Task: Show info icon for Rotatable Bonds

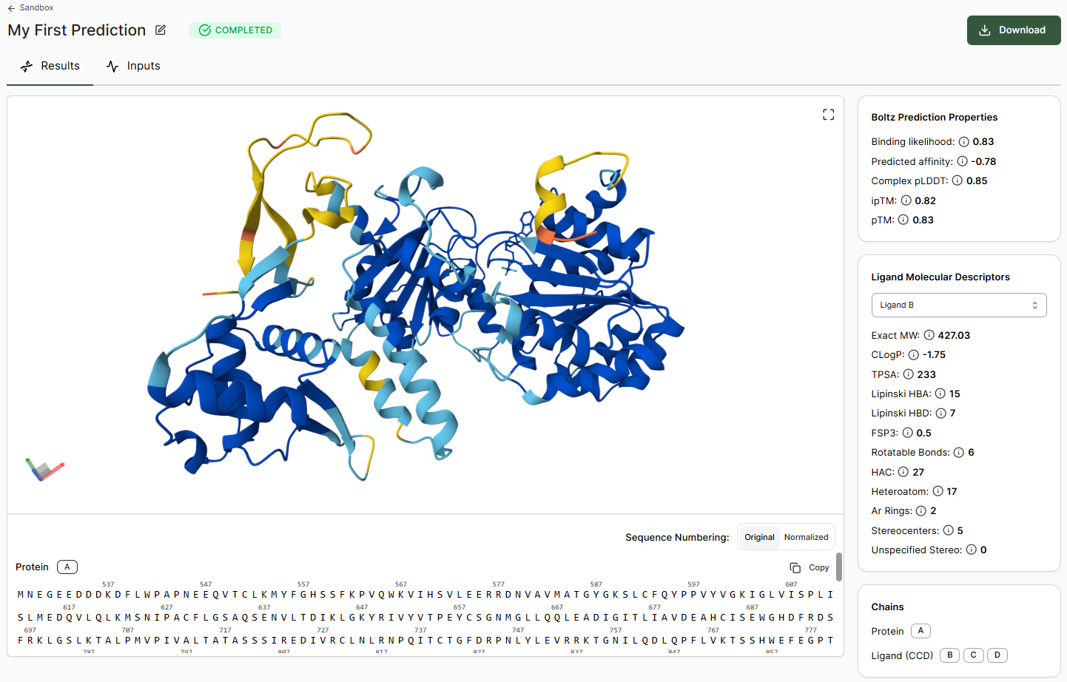Action: [x=958, y=453]
